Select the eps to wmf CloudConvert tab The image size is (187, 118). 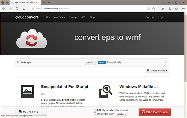(x=26, y=2)
